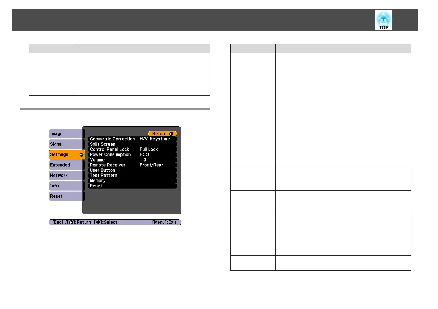Choose the Volume menu item
This screenshot has height=309, width=438.
(132, 160)
